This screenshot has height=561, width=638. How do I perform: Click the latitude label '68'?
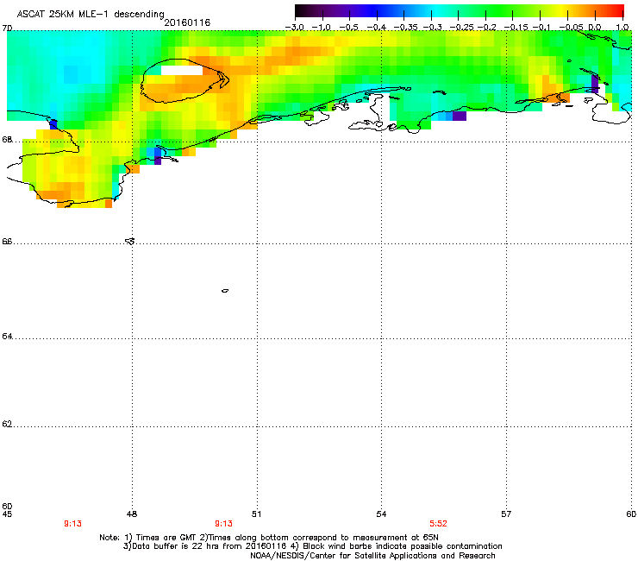tap(7, 140)
